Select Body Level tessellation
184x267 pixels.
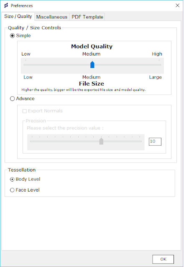click(x=12, y=179)
